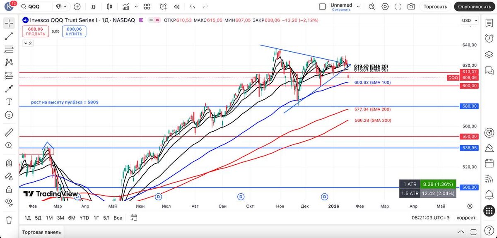Select the 1М date range

click(x=49, y=218)
